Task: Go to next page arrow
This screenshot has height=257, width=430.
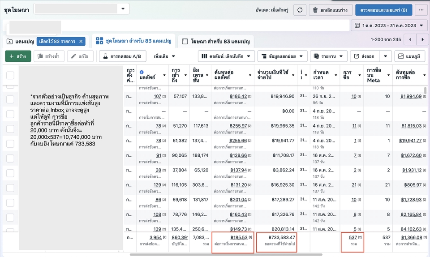Action: point(422,39)
